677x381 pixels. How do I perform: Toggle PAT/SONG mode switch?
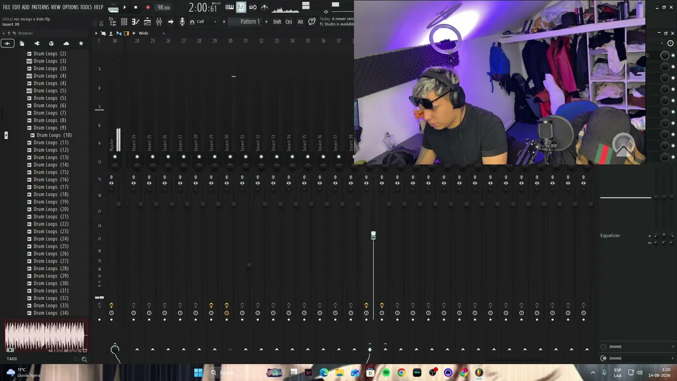(113, 7)
